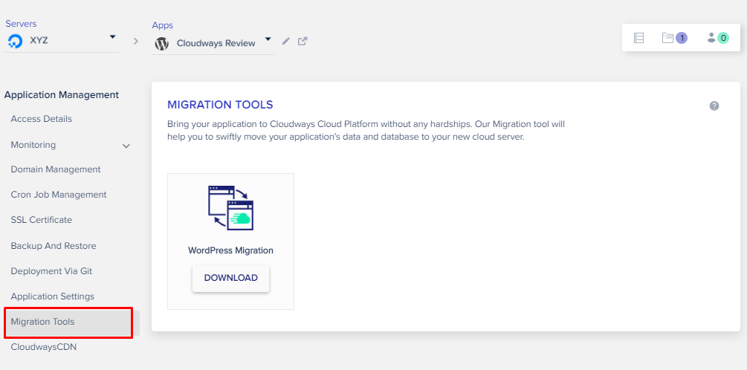Click the Cloudways Review app name
747x370 pixels.
pos(216,43)
